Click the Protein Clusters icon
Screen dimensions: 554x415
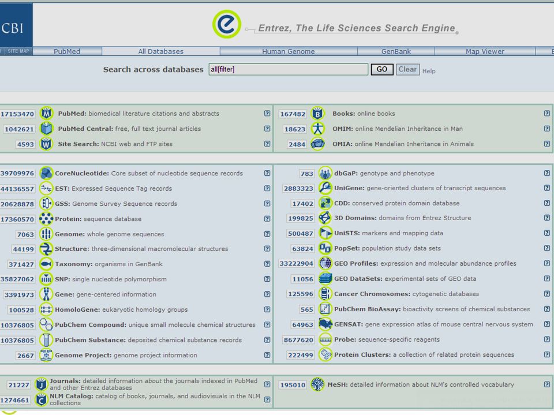325,354
